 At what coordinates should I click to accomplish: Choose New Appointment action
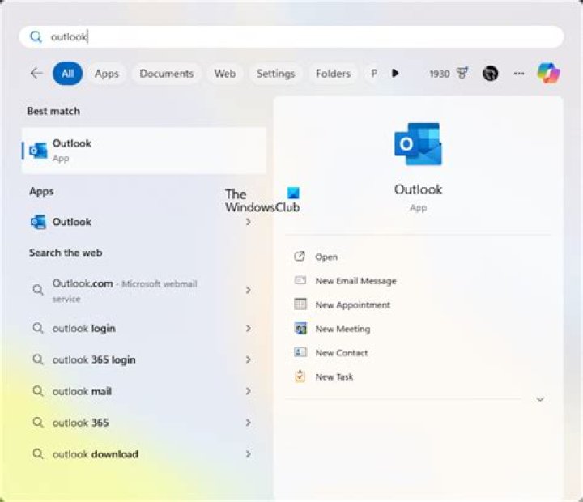click(x=353, y=305)
